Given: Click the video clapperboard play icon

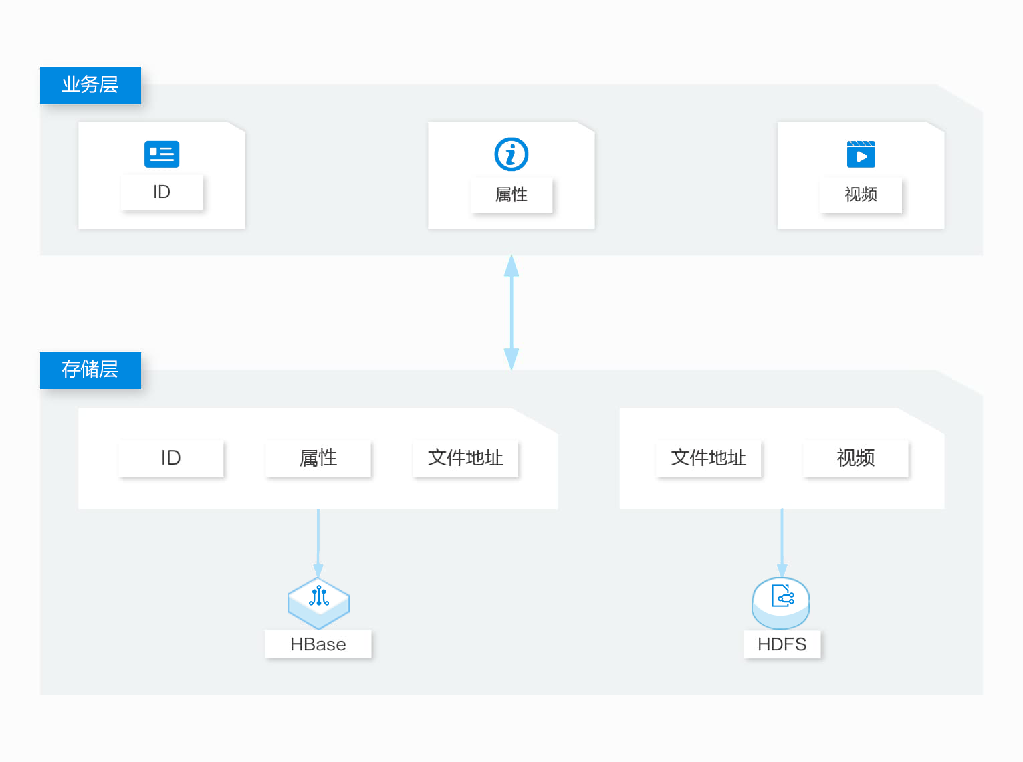Looking at the screenshot, I should 861,154.
